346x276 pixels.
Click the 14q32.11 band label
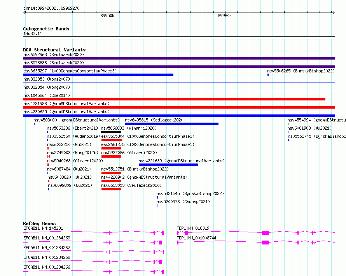coord(33,33)
